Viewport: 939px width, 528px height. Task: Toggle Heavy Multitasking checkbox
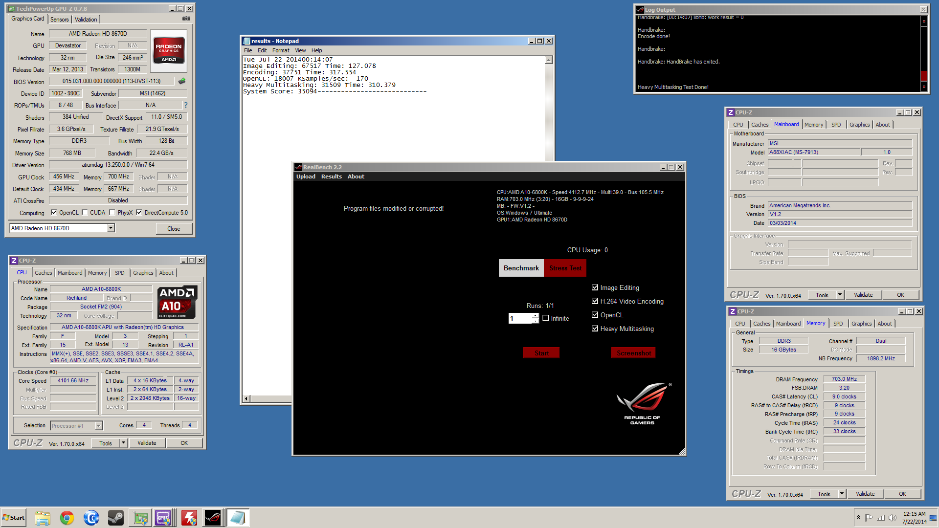pos(595,329)
